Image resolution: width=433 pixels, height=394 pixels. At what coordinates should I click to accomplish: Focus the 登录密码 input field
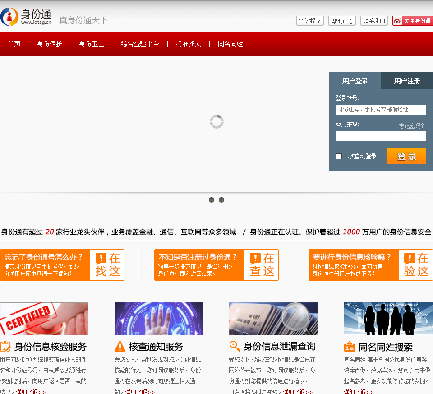[x=381, y=136]
